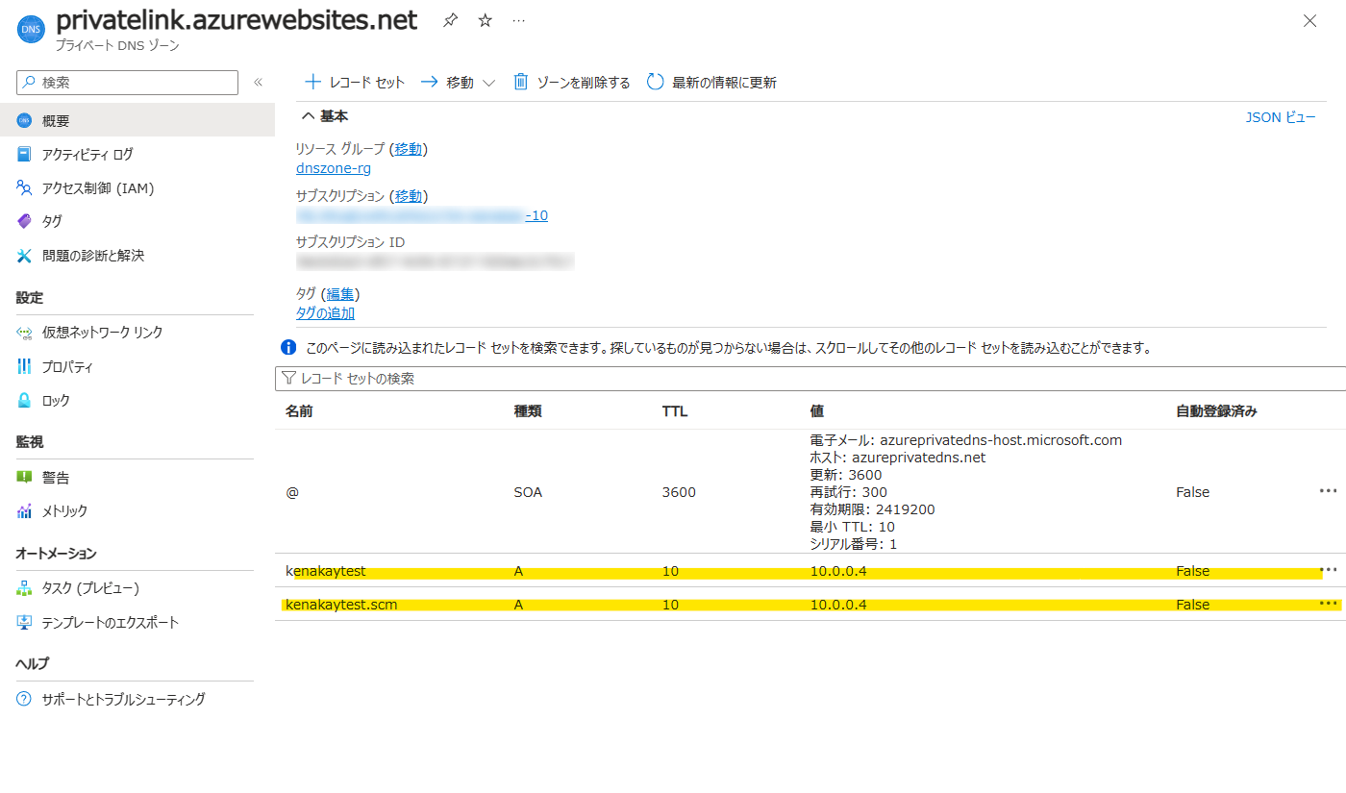Click ゾーンを削除する delete zone button
The width and height of the screenshot is (1346, 793).
pyautogui.click(x=572, y=83)
